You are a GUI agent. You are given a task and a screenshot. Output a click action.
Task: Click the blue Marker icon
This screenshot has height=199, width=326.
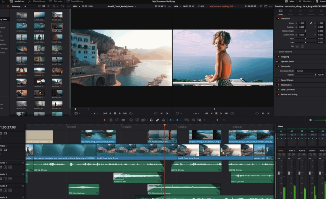pyautogui.click(x=177, y=120)
